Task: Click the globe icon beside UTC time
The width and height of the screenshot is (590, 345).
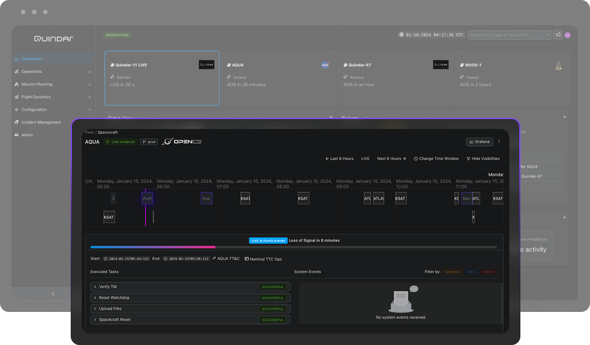Action: (402, 35)
